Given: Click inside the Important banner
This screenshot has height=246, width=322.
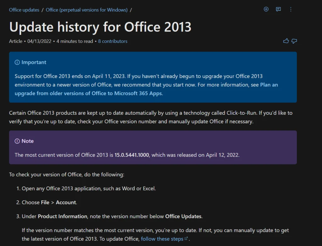Looking at the screenshot, I should [153, 77].
